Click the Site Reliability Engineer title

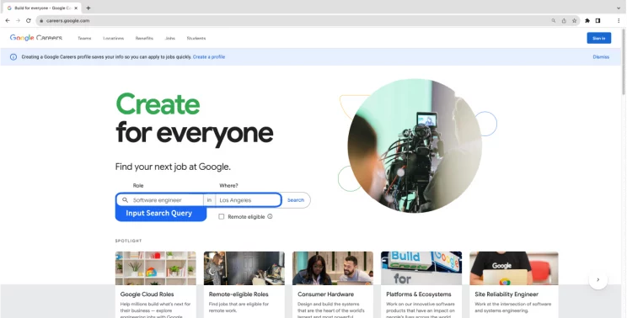(506, 294)
